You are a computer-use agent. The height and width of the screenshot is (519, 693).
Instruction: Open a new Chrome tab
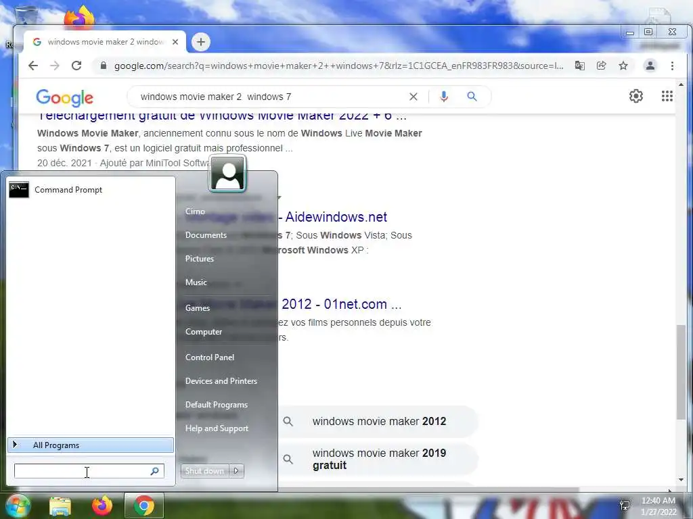click(200, 42)
